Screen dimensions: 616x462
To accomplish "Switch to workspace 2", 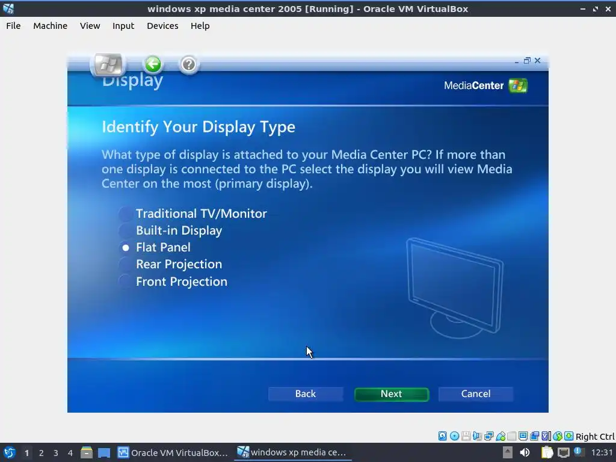I will 42,453.
